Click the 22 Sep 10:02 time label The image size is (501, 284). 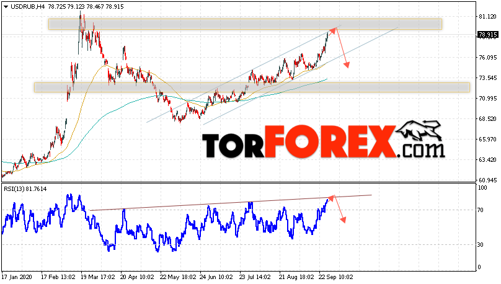pyautogui.click(x=336, y=277)
